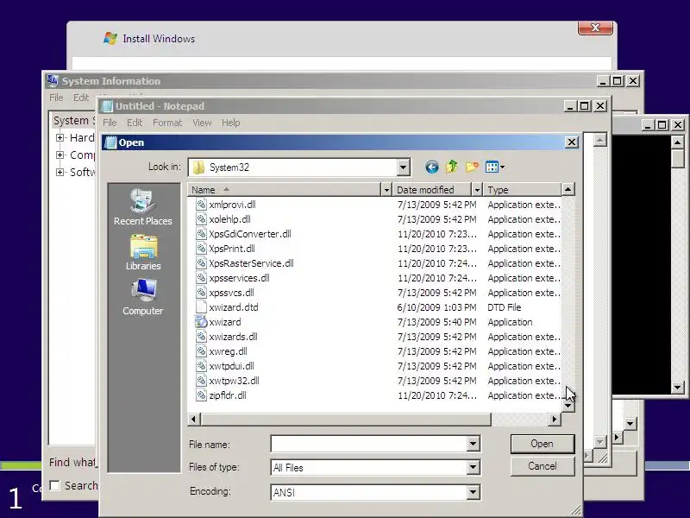
Task: Create a new folder icon
Action: click(x=472, y=167)
